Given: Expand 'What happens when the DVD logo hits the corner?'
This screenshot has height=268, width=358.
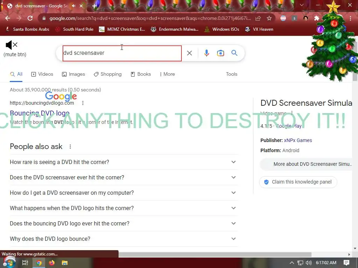Looking at the screenshot, I should [x=124, y=208].
